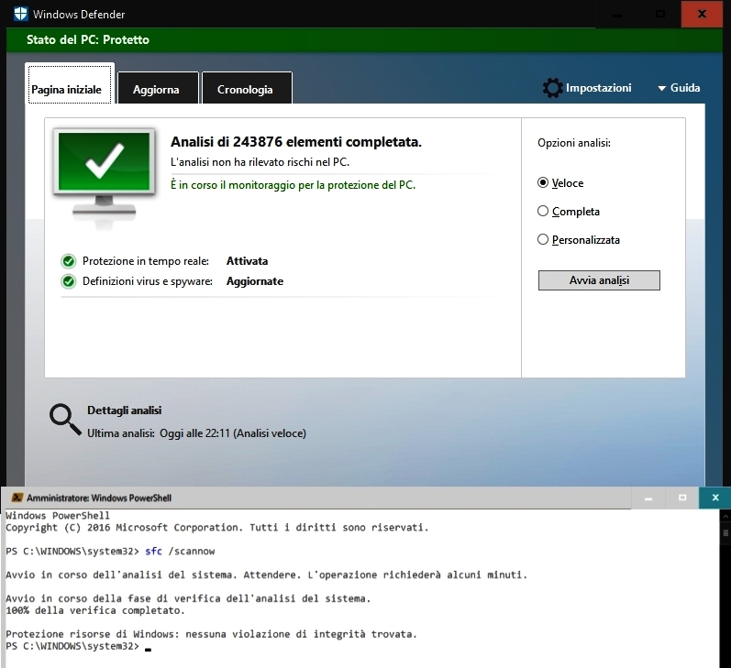The height and width of the screenshot is (668, 731).
Task: Click the 'Windows Defender' title bar text
Action: (x=79, y=15)
